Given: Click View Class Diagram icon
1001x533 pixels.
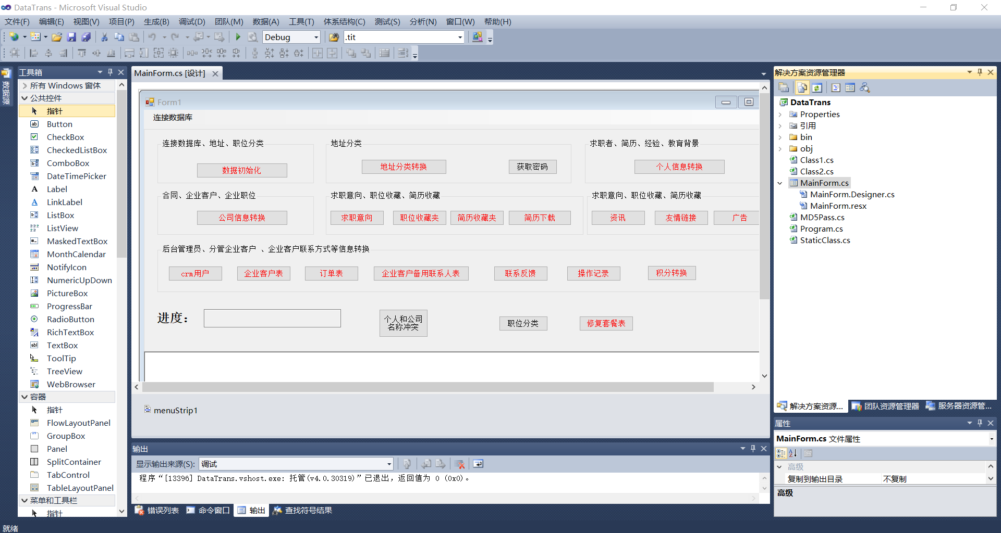Looking at the screenshot, I should pos(865,87).
